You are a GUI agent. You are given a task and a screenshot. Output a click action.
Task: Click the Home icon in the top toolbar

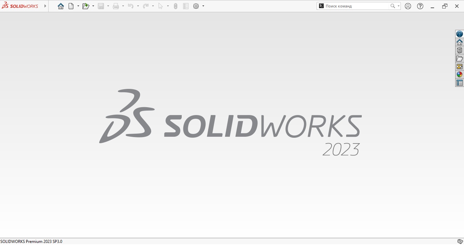[x=61, y=6]
